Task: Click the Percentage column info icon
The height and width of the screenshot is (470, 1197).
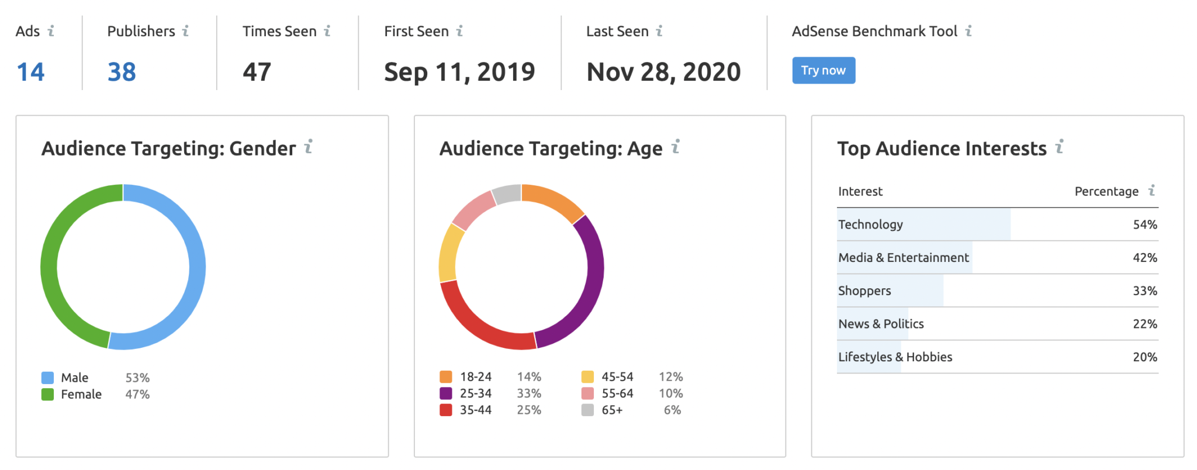Action: click(1151, 190)
